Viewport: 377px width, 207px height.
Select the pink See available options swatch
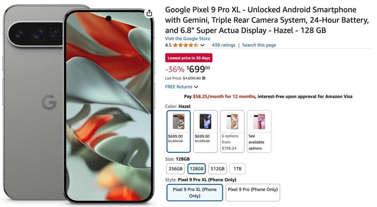(x=259, y=131)
